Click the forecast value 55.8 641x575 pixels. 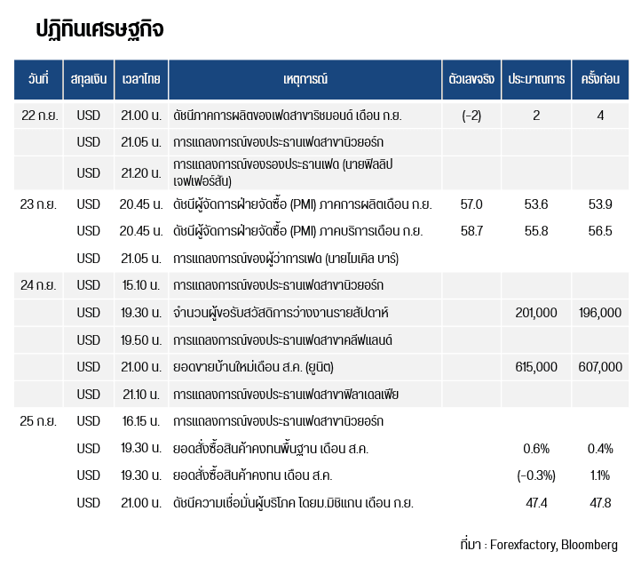click(536, 231)
